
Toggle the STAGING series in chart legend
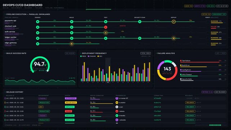click(x=92, y=56)
